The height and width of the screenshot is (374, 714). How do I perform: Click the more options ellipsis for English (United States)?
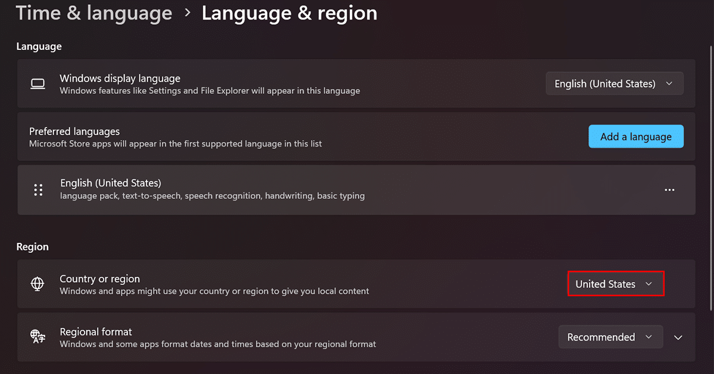point(669,189)
